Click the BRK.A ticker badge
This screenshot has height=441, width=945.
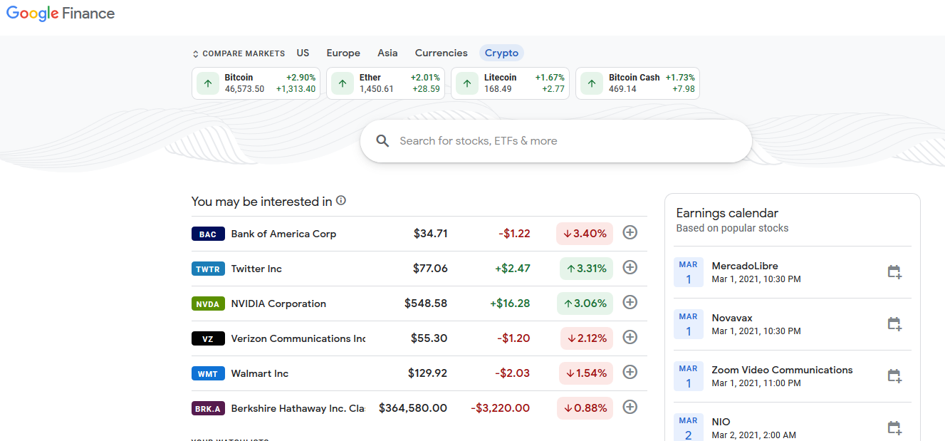point(208,408)
